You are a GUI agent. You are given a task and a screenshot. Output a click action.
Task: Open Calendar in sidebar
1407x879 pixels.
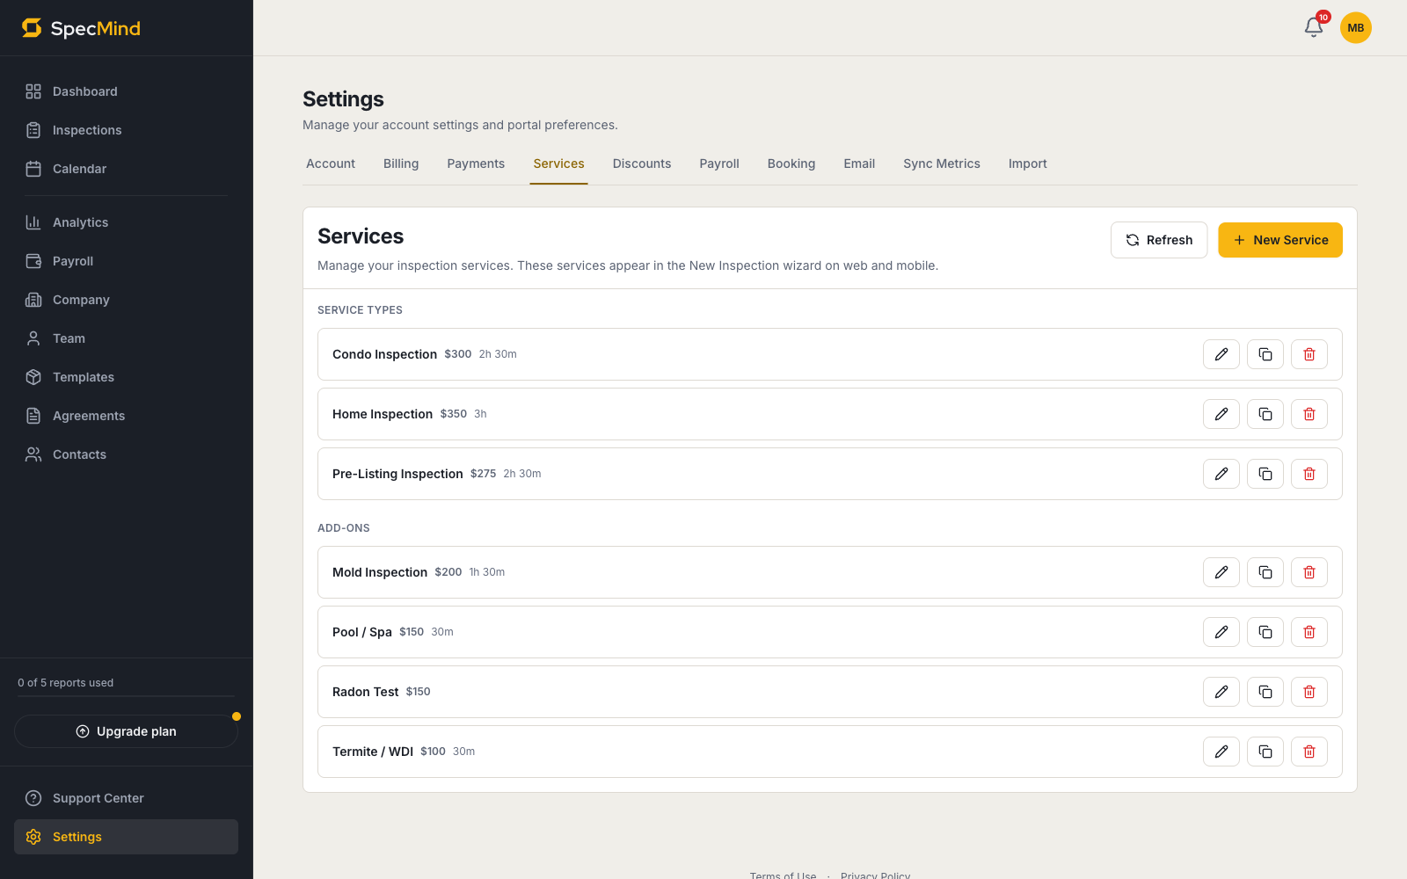tap(127, 169)
